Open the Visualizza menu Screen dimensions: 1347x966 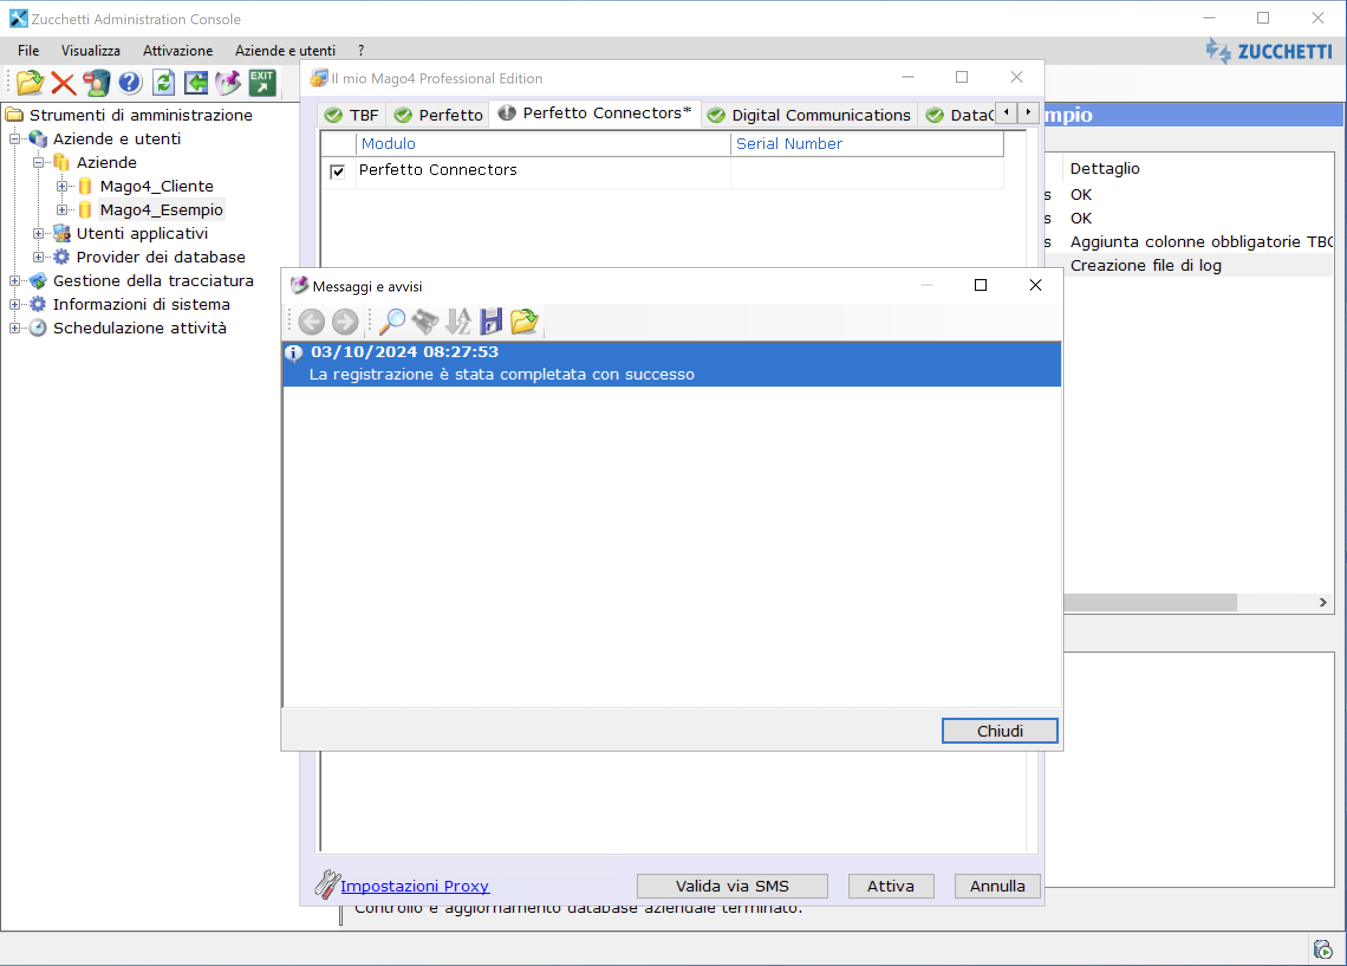(x=90, y=50)
